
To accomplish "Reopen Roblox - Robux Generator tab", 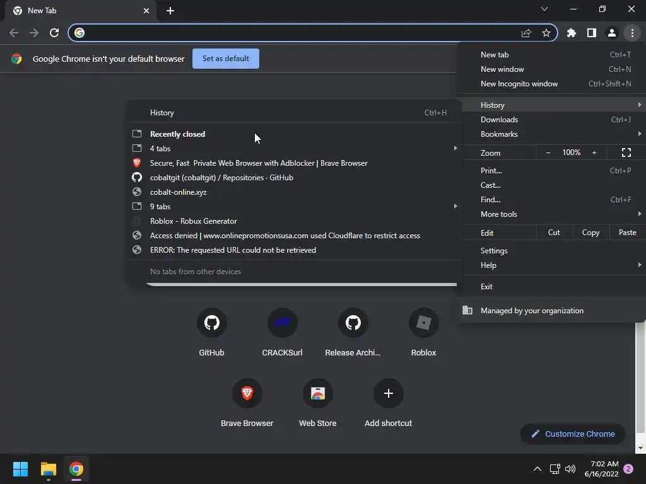I will tap(294, 221).
